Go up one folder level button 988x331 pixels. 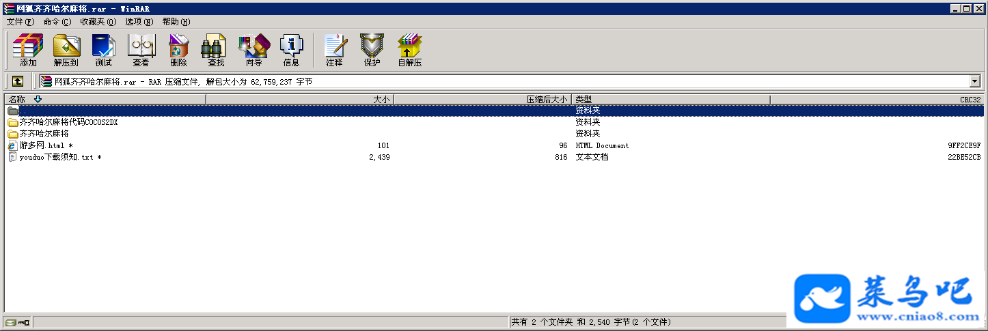(18, 81)
